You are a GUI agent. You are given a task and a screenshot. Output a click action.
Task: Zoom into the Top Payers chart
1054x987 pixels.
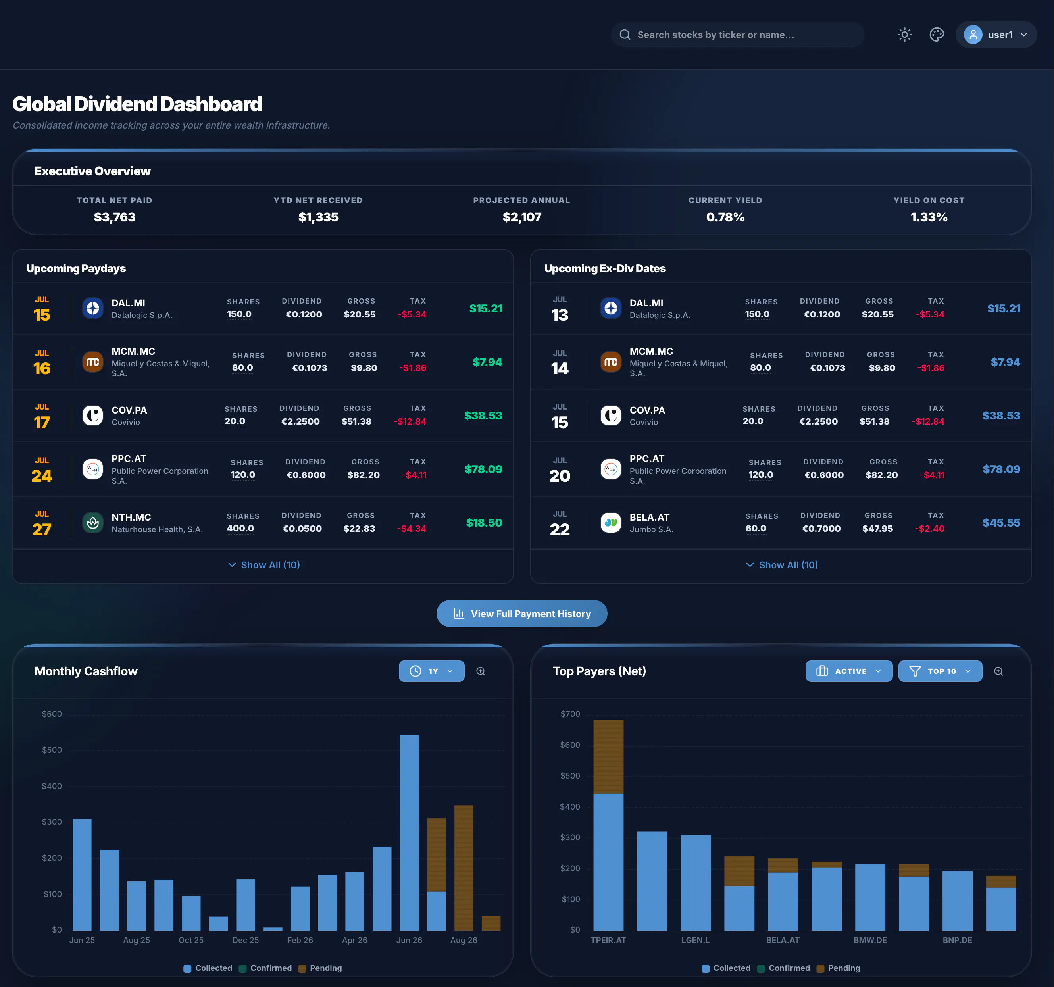998,671
